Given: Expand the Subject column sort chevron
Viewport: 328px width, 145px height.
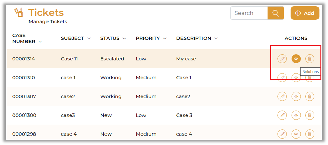Looking at the screenshot, I should click(89, 39).
